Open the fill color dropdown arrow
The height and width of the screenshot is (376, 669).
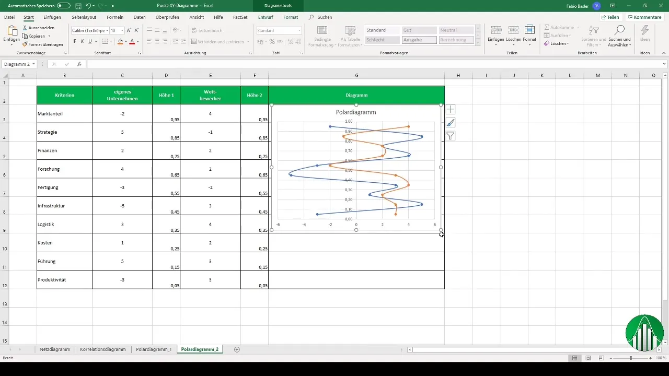125,41
